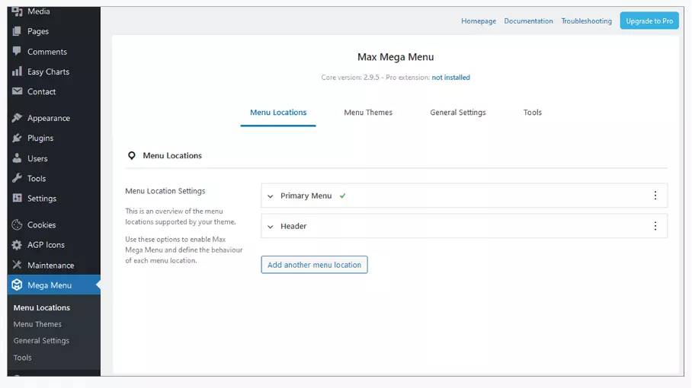Click the Max Mega Menu page title
692x388 pixels.
(396, 57)
